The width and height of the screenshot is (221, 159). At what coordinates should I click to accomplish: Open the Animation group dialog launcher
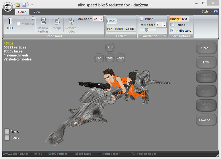pos(165,36)
